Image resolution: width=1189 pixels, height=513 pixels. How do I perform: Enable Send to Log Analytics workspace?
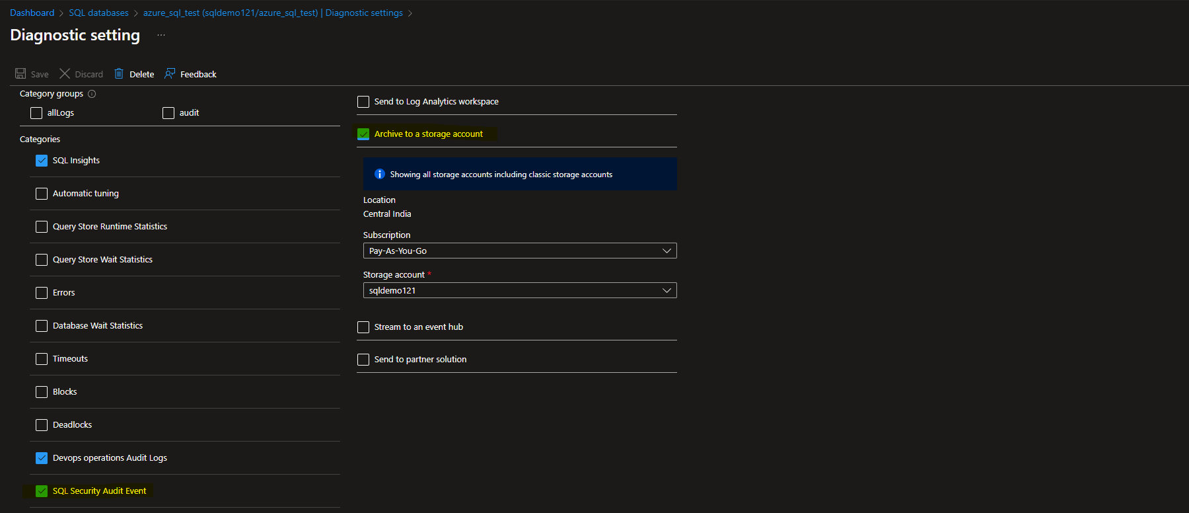coord(363,102)
